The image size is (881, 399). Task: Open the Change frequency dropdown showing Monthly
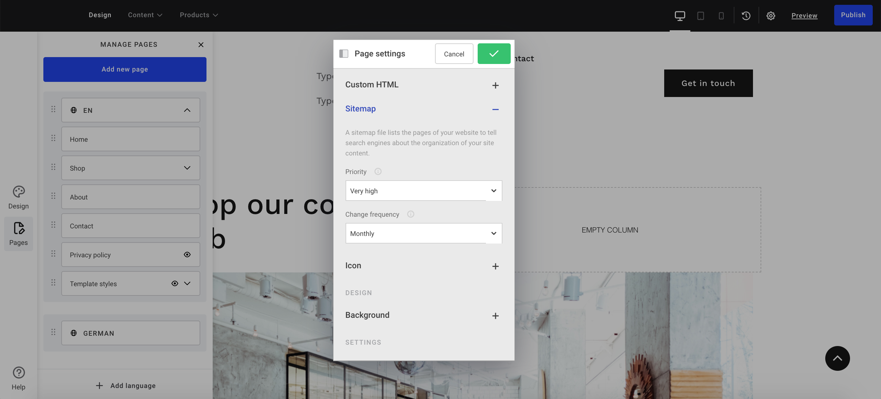click(x=423, y=233)
